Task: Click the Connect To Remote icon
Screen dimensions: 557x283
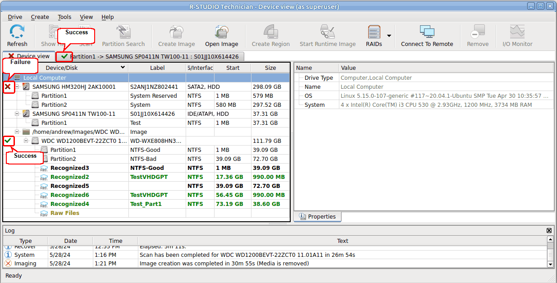Action: (x=427, y=32)
